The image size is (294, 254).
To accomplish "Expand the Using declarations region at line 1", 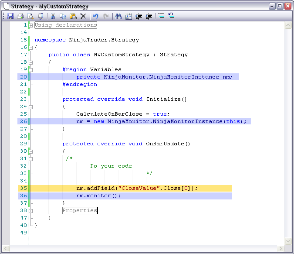I will click(x=31, y=25).
